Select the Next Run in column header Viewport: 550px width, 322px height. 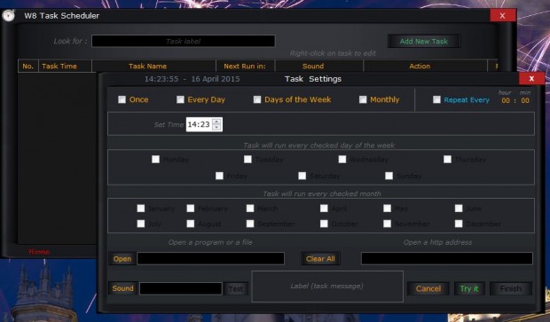[x=245, y=66]
